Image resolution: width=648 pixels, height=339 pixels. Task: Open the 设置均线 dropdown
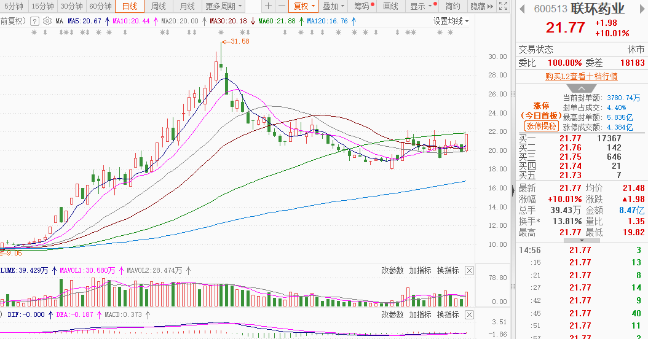click(x=451, y=21)
